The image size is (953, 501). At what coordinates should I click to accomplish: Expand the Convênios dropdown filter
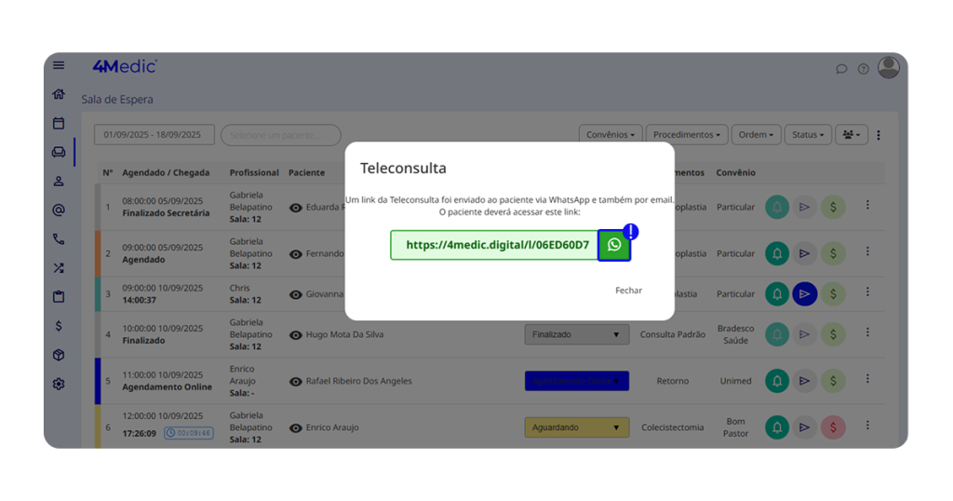point(610,135)
